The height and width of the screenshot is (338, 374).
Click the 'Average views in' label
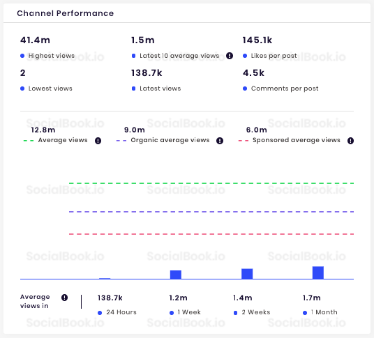pyautogui.click(x=35, y=301)
